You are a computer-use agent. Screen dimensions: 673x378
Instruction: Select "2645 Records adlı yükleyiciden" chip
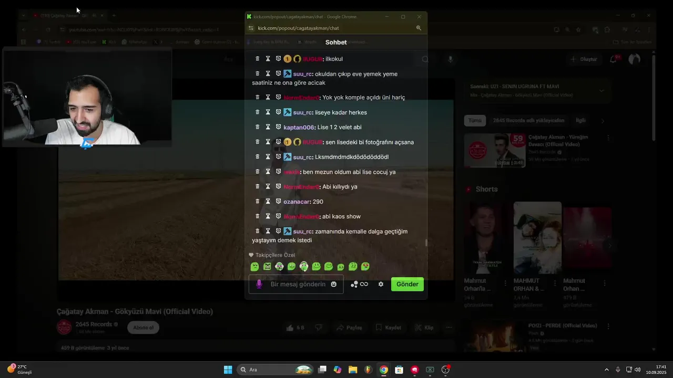[x=528, y=121]
